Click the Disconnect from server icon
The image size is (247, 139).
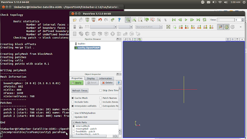coord(93,20)
